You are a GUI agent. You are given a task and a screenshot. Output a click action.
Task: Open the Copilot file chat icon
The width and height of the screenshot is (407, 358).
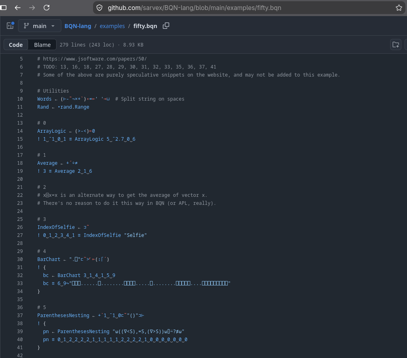tap(396, 44)
